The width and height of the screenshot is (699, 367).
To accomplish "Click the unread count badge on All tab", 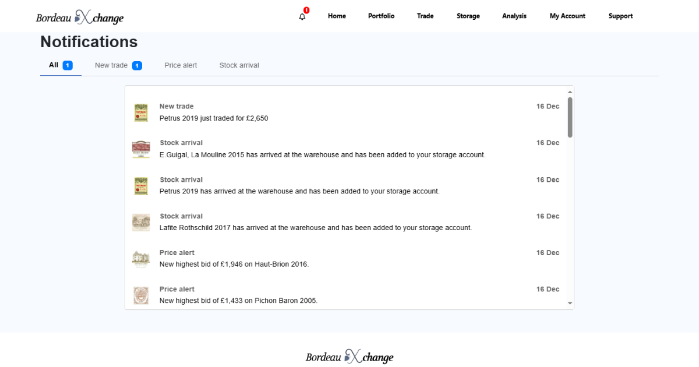I will (68, 65).
